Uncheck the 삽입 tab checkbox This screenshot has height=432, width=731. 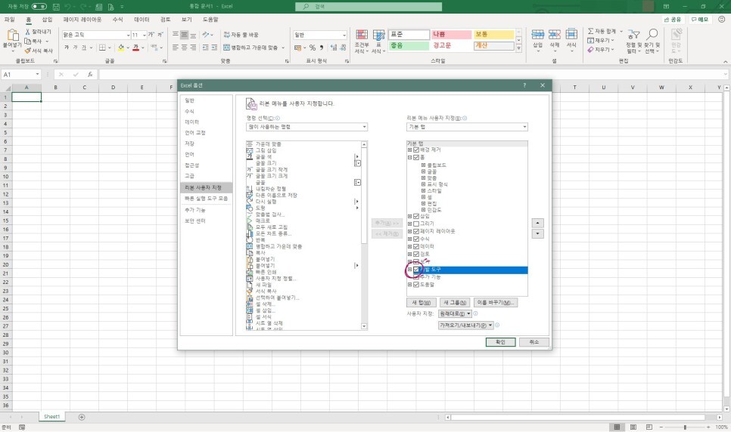[x=416, y=216]
